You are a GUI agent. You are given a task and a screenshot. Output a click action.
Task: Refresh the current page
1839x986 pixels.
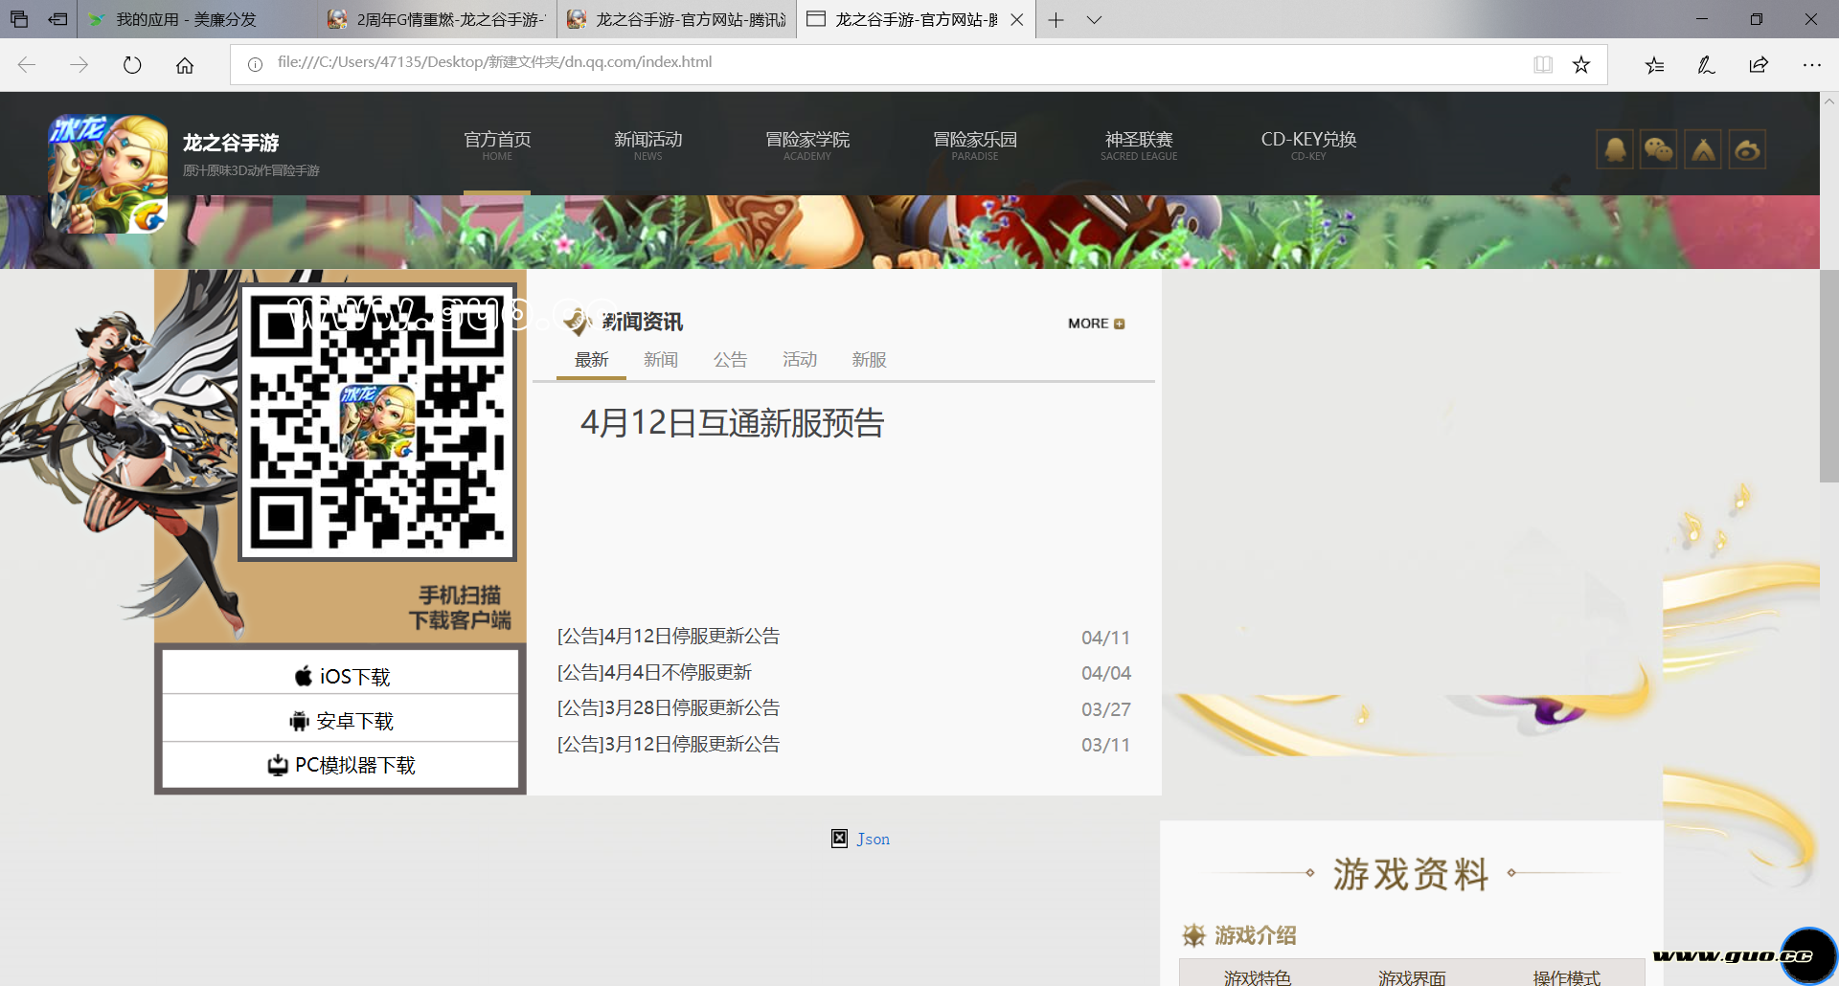coord(132,65)
